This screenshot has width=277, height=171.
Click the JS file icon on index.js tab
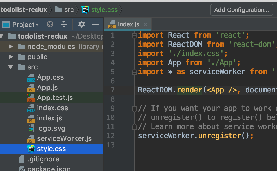112,24
